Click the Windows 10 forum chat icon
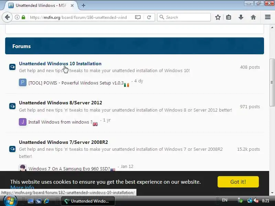Screen dimensions: 275x206 click(12, 67)
